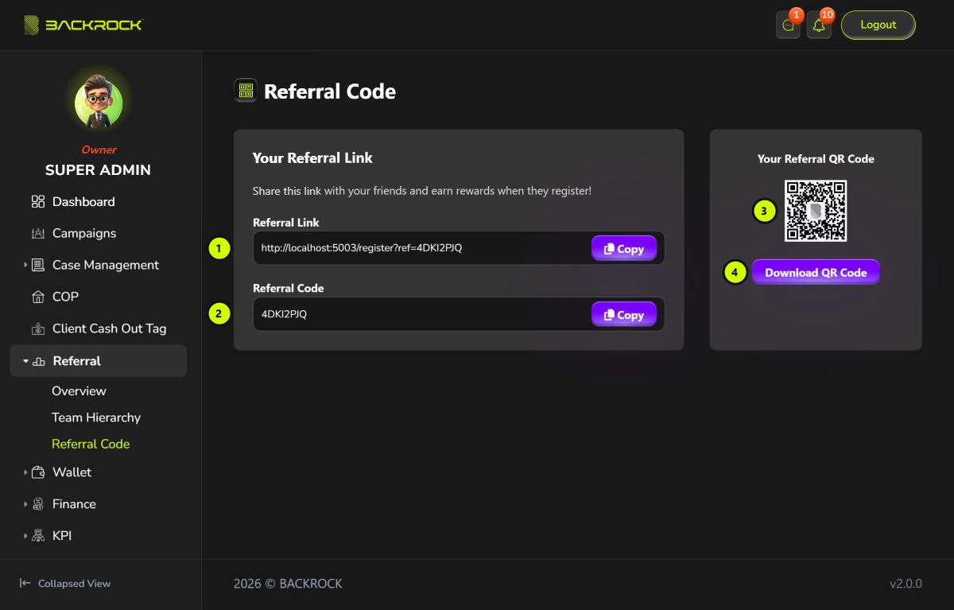Click the Super Admin avatar picture
This screenshot has width=954, height=610.
click(99, 103)
